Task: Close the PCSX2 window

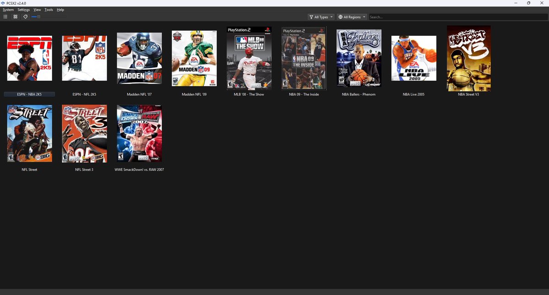Action: pyautogui.click(x=542, y=3)
